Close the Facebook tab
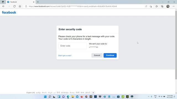The image size is (177, 99). [x=33, y=2]
